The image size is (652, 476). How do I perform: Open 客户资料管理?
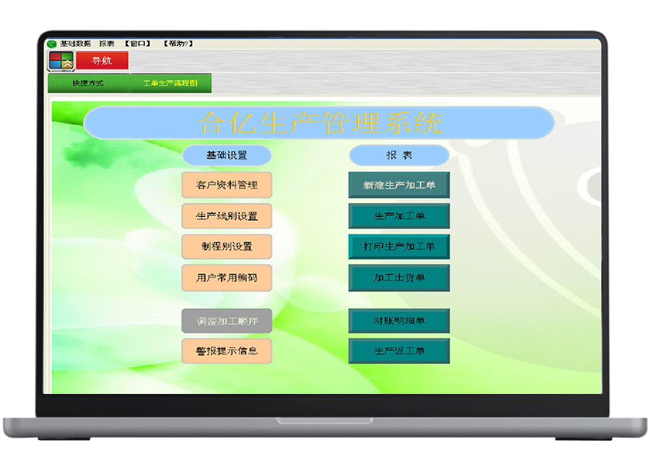point(227,185)
